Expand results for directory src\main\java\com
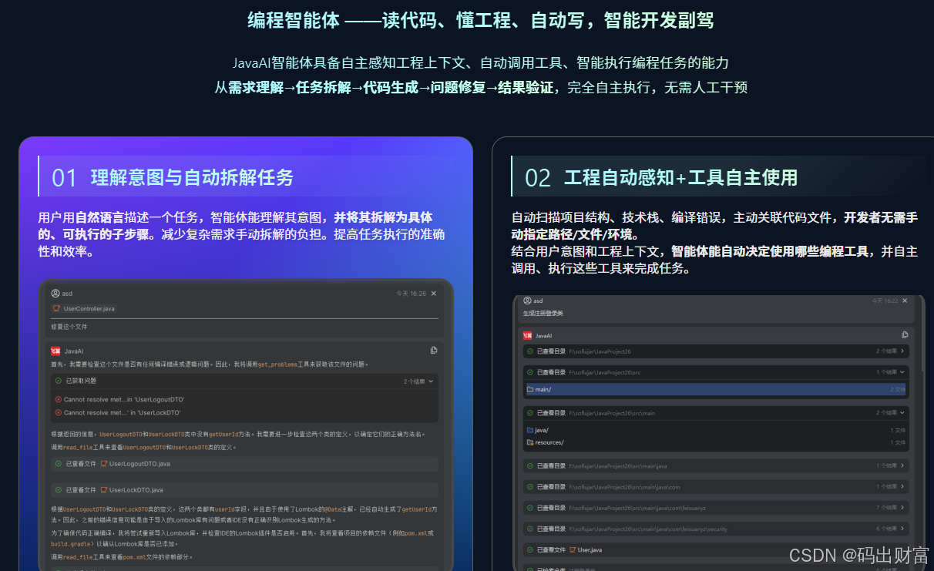 click(x=903, y=487)
